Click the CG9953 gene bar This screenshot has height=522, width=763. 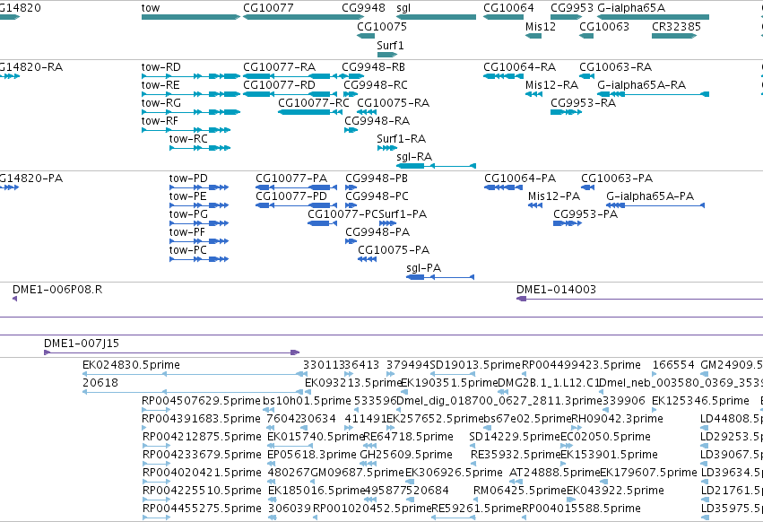click(x=567, y=17)
